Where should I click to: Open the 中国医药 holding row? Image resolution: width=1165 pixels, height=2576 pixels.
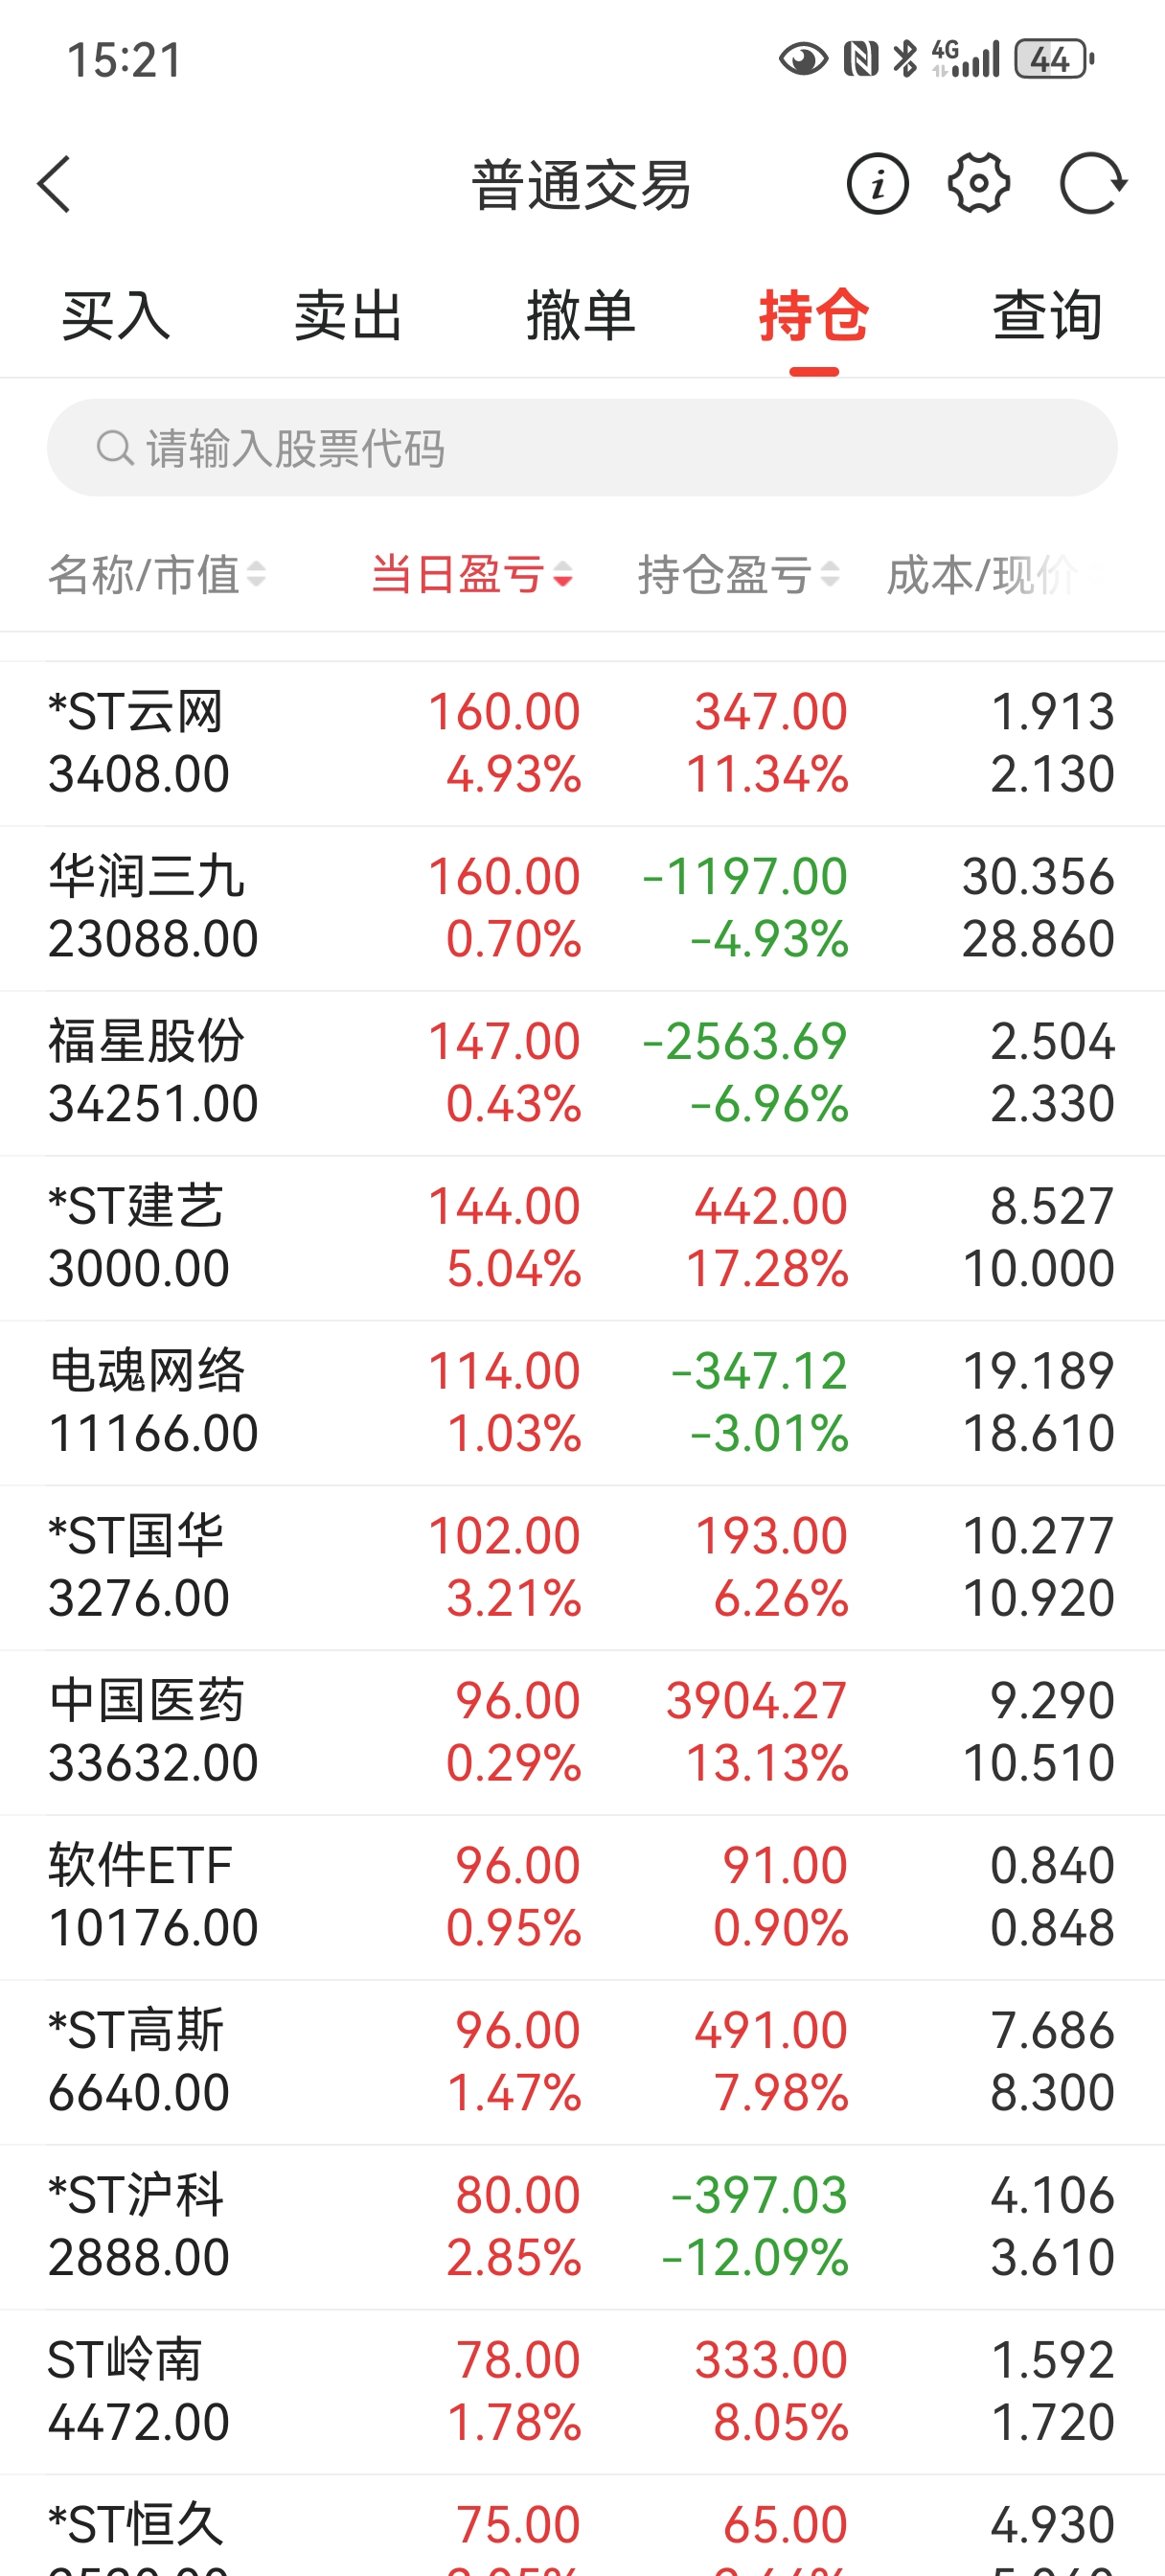[x=582, y=1732]
